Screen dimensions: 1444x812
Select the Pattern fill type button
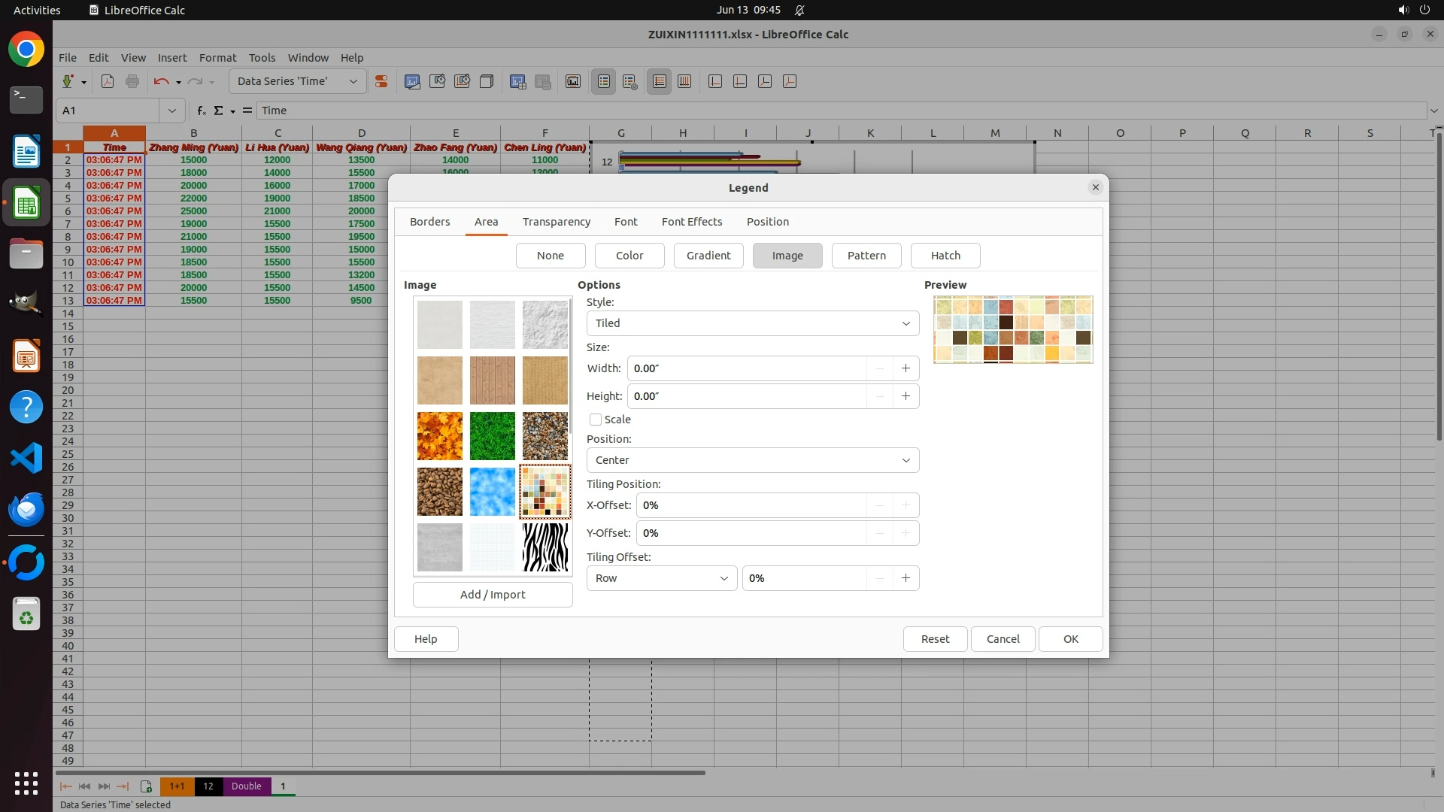pos(866,256)
